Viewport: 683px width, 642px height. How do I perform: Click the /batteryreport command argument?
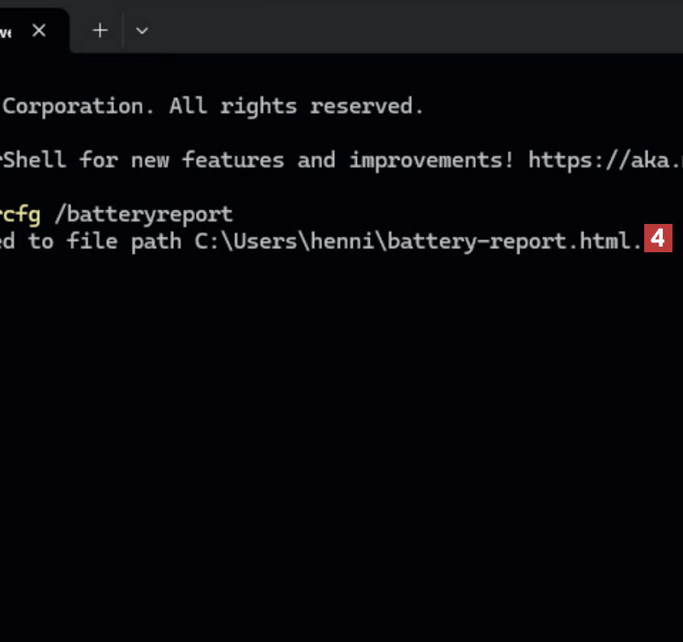142,214
